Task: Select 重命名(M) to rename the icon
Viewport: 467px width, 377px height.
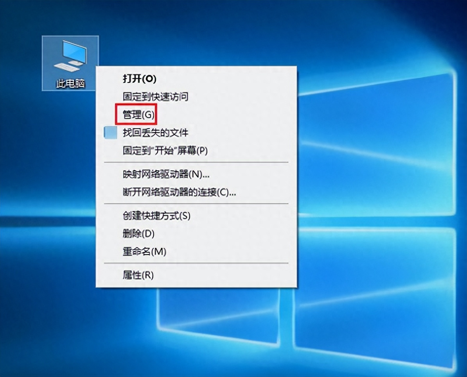Action: 145,252
